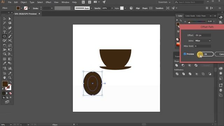224x126 pixels.
Task: Select the Column Graph tool
Action: [x=10, y=68]
